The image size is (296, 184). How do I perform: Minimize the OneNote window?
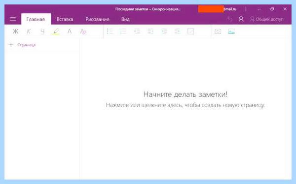[259, 9]
